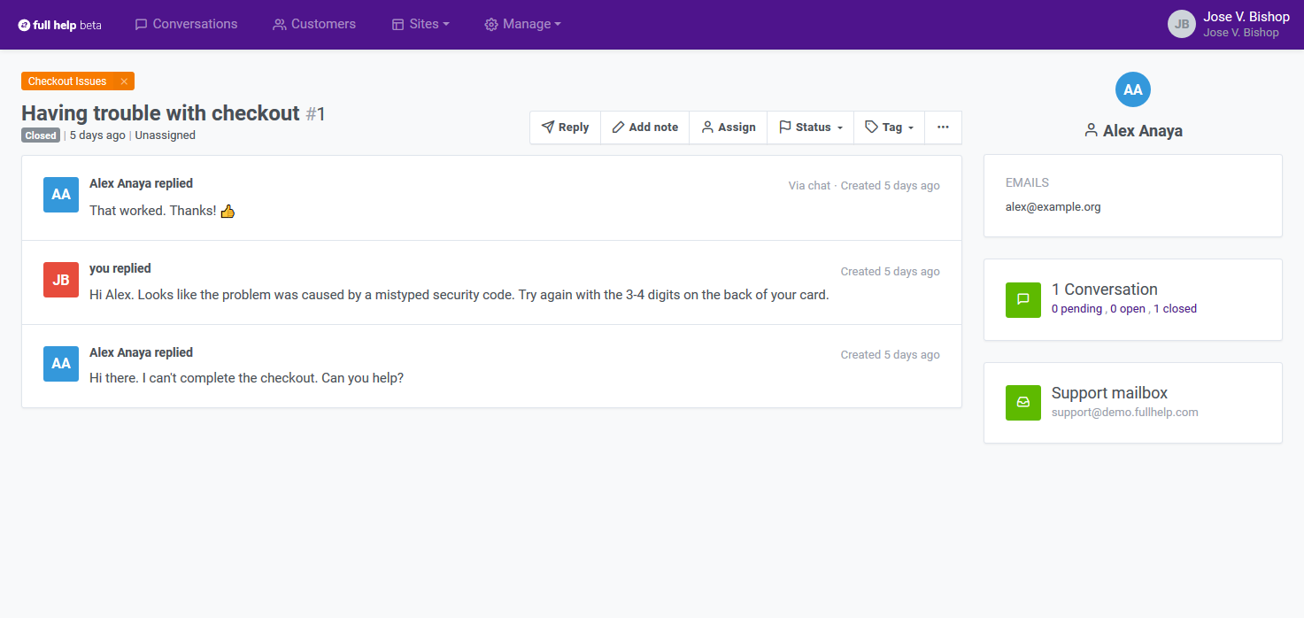This screenshot has width=1304, height=618.
Task: Open the more options ellipsis menu
Action: (943, 127)
